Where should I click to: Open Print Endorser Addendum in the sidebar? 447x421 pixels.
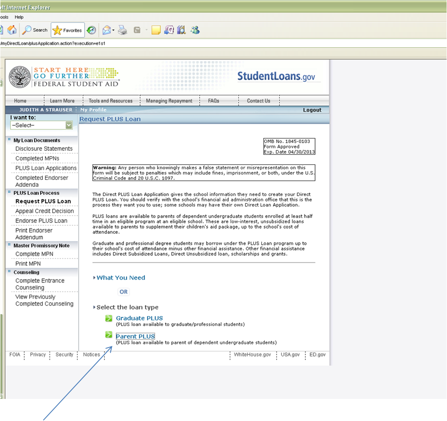pyautogui.click(x=34, y=234)
